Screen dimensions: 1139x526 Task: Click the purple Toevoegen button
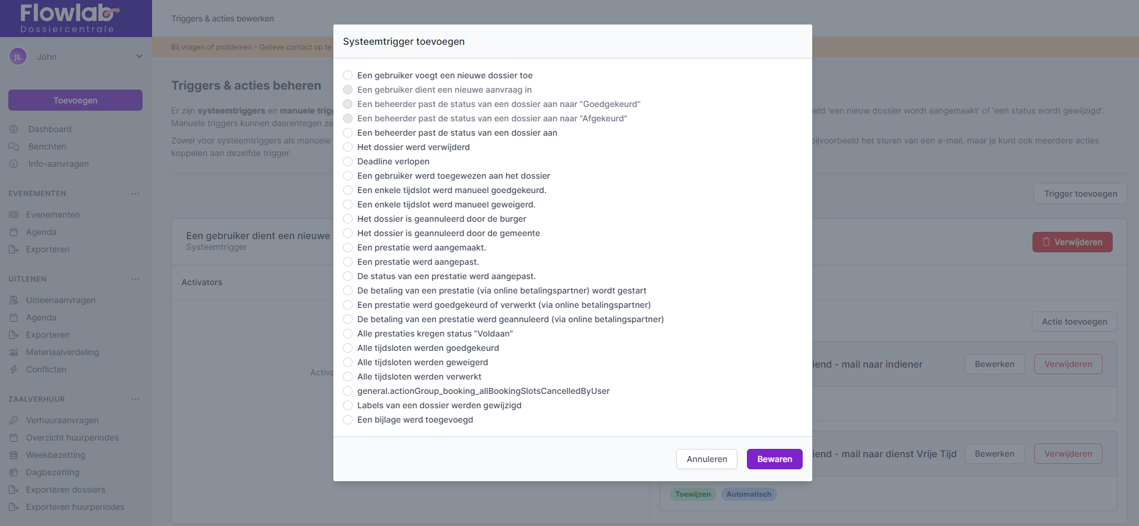pyautogui.click(x=75, y=100)
